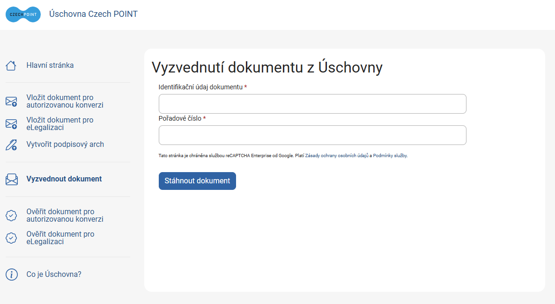Focus the Identifikační údaj dokumentu field
555x304 pixels.
tap(312, 104)
